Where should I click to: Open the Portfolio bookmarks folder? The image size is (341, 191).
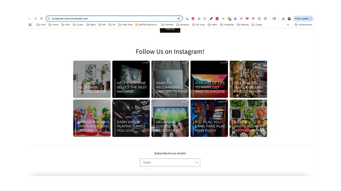pyautogui.click(x=167, y=25)
